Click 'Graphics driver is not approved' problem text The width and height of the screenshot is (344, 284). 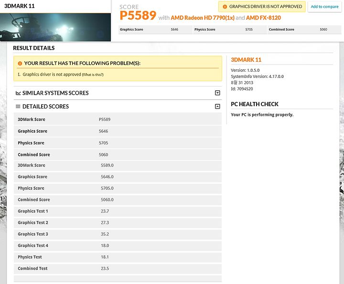tap(52, 75)
